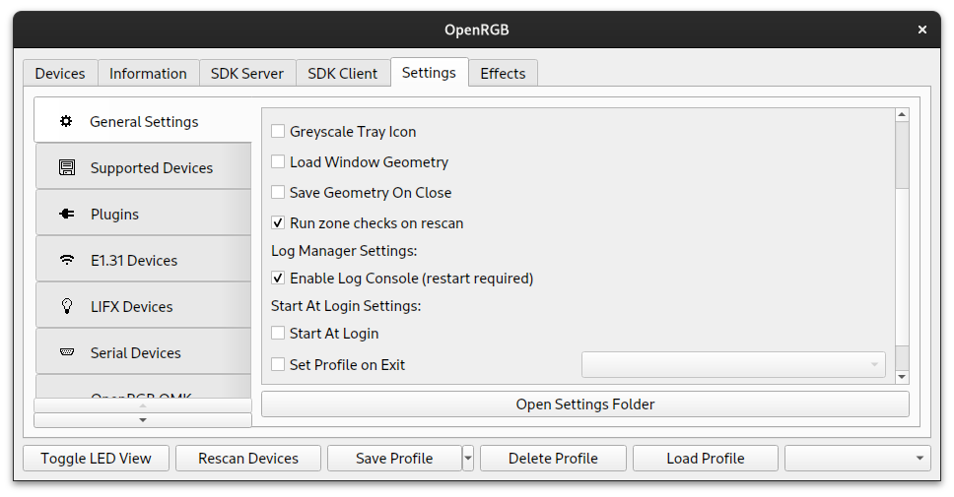Enable Set Profile on Exit checkbox
Viewport: 954px width, 497px height.
278,364
